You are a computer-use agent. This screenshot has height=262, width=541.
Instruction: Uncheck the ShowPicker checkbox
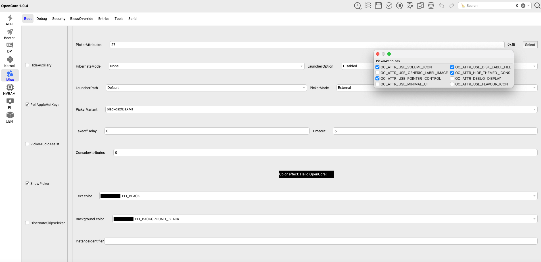[27, 183]
